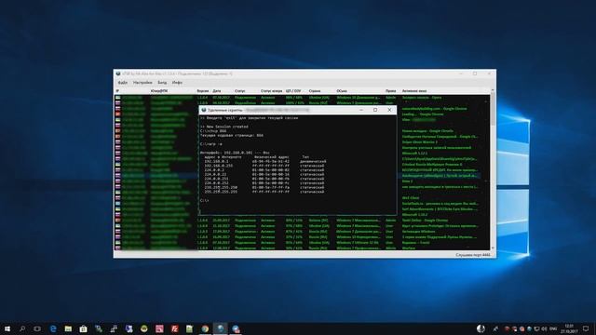Open the Windows Start menu
This screenshot has width=596, height=335.
[x=7, y=328]
